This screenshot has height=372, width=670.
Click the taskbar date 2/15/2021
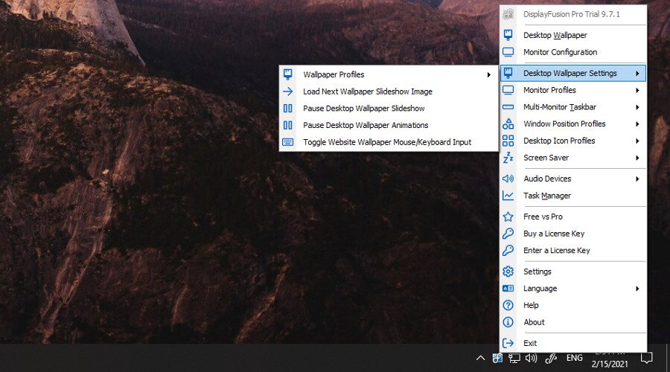610,364
